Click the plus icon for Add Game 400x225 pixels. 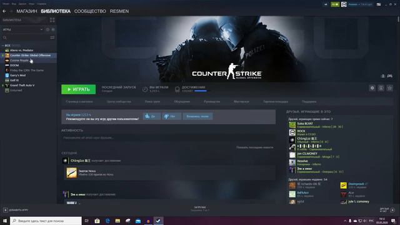tap(6, 210)
